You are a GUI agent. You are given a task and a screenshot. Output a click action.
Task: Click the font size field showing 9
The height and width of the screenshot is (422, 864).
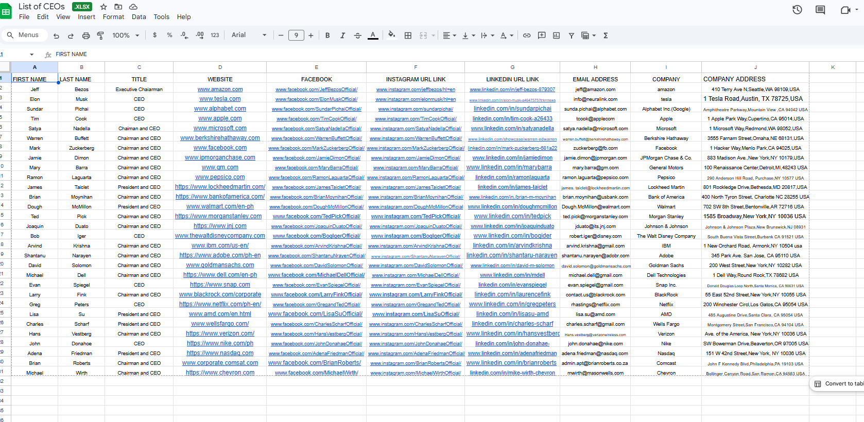[296, 36]
